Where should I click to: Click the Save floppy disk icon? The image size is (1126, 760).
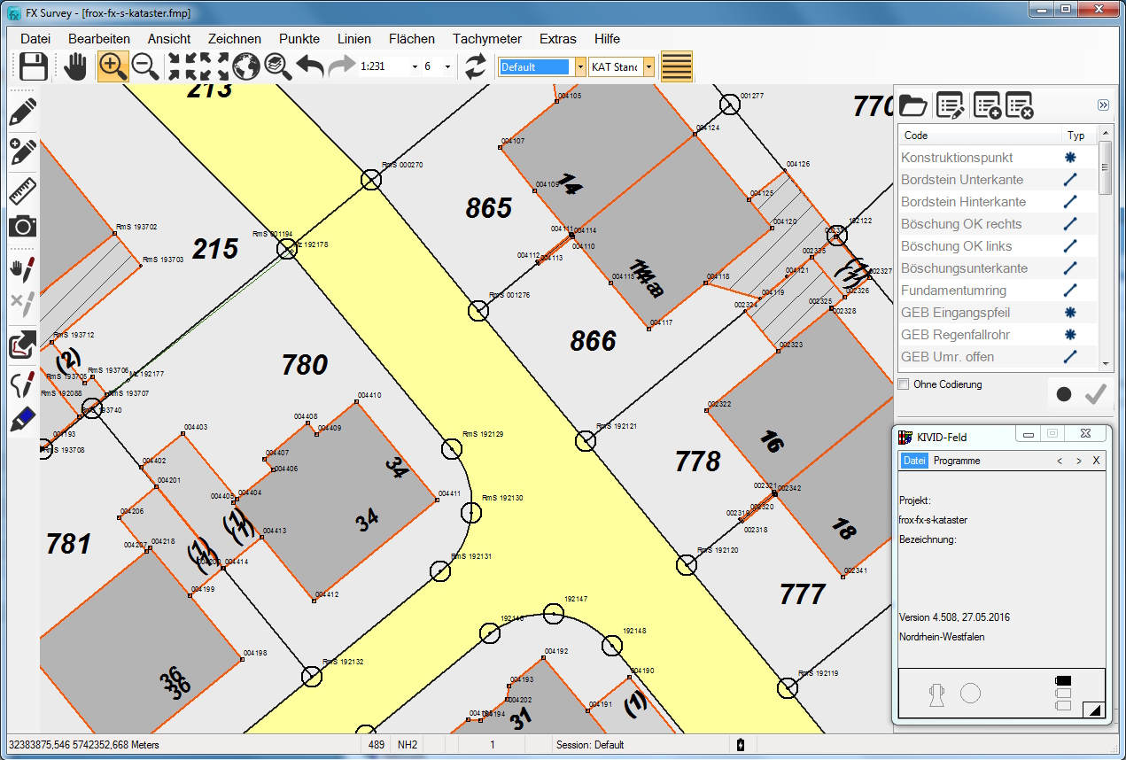(34, 66)
